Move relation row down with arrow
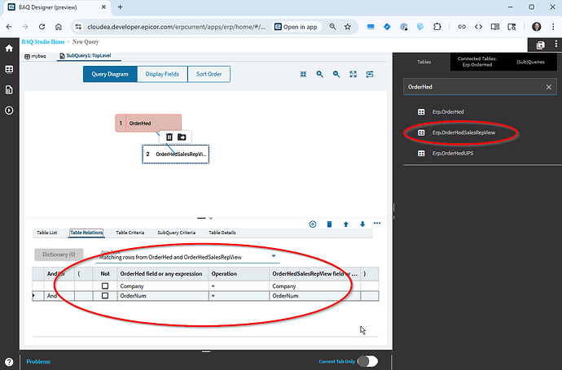The height and width of the screenshot is (370, 562). 362,224
